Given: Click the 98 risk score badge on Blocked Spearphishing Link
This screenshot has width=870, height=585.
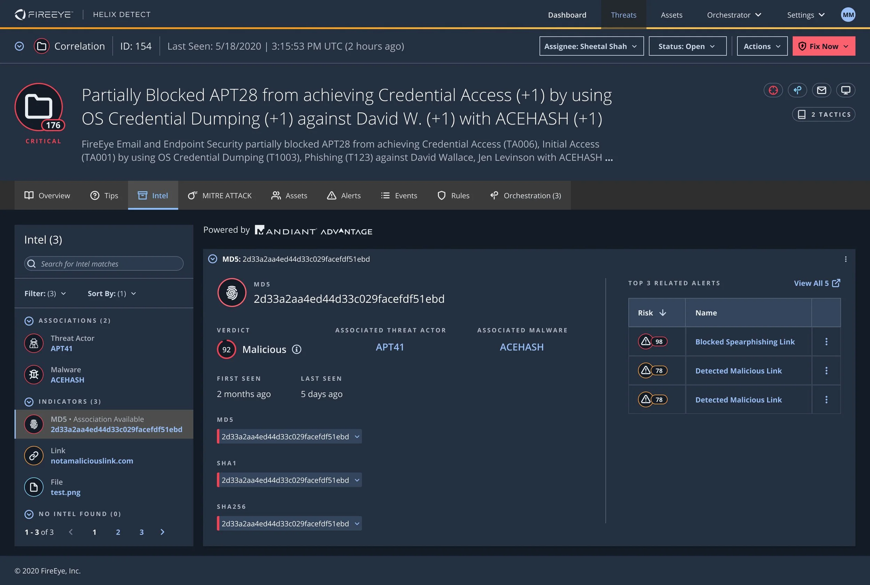Looking at the screenshot, I should coord(652,341).
